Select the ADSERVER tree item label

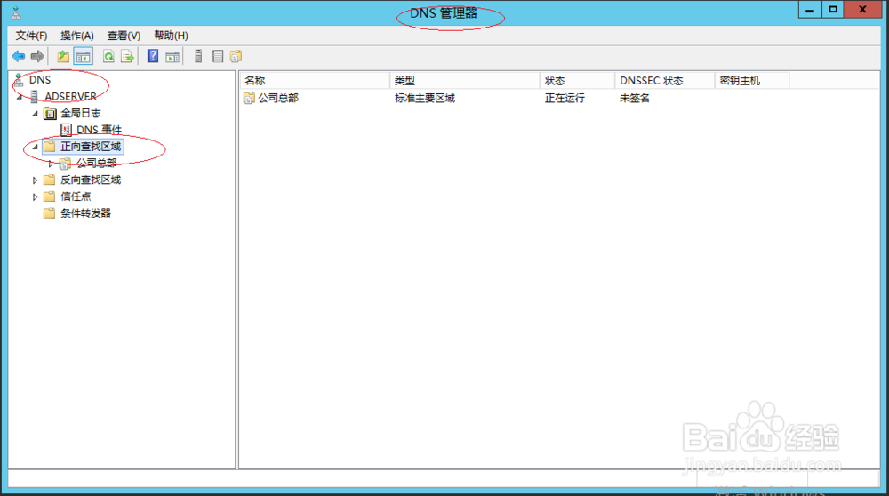pos(71,96)
